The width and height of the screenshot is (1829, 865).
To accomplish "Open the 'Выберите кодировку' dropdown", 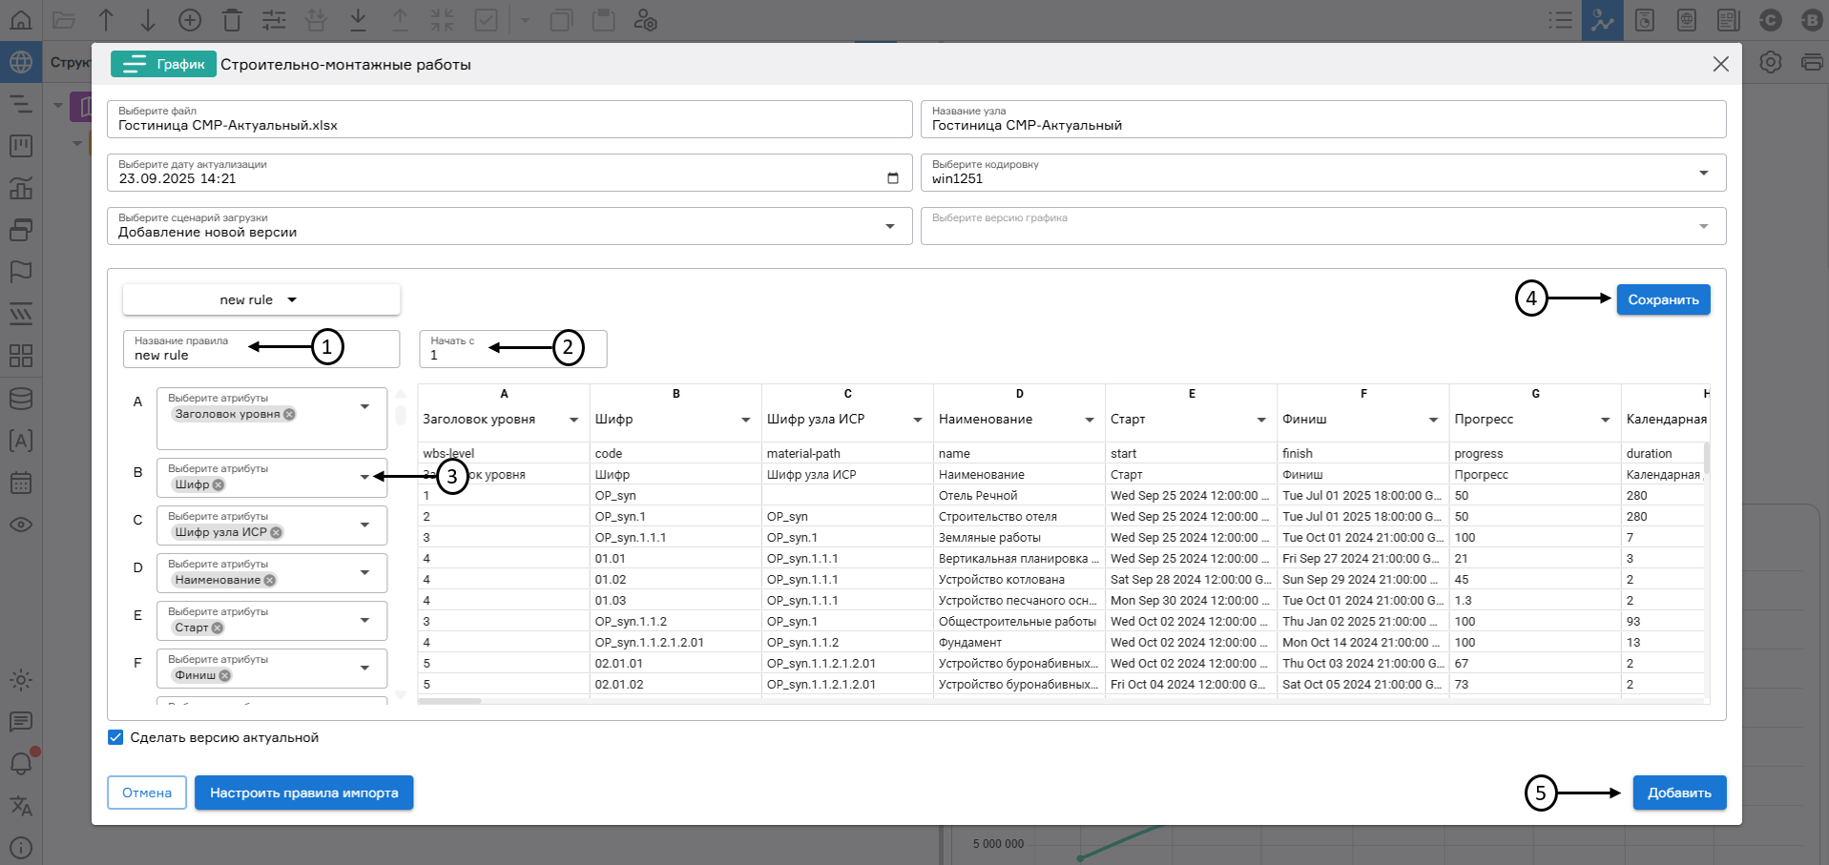I will [1704, 173].
